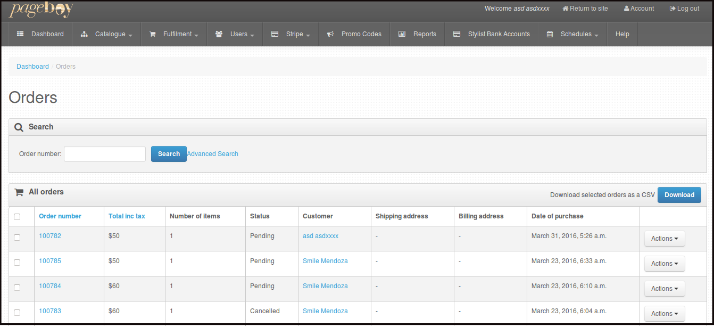714x326 pixels.
Task: Expand the Stripe menu
Action: (290, 34)
